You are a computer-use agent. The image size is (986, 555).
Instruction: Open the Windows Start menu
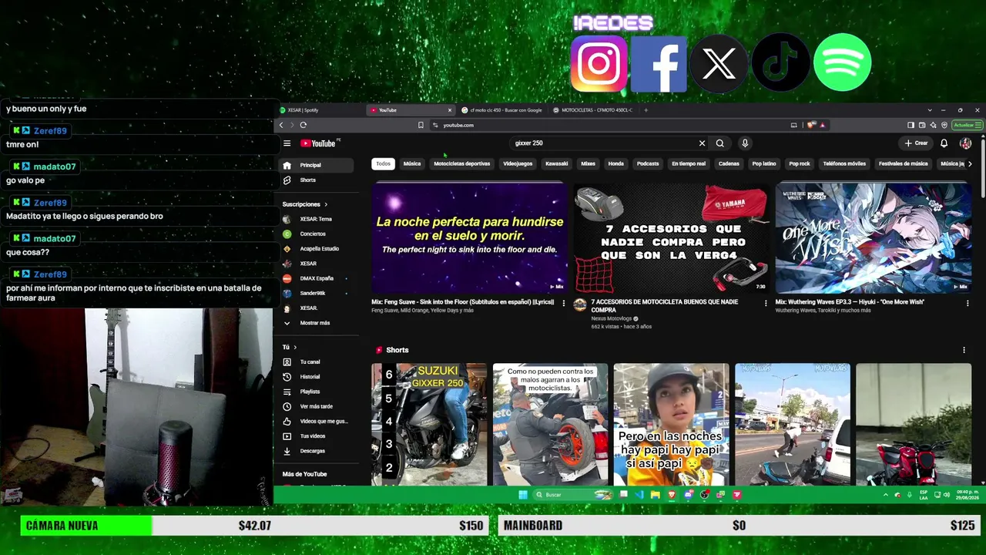click(x=523, y=495)
